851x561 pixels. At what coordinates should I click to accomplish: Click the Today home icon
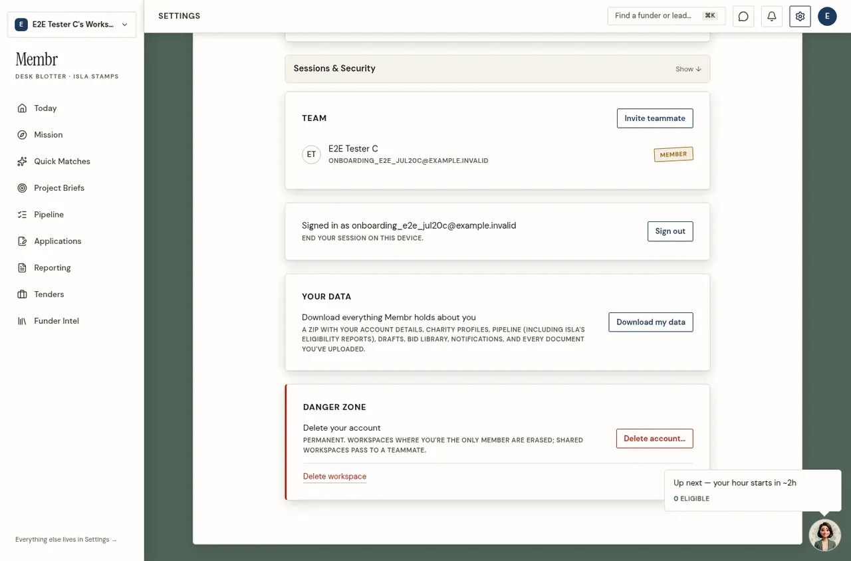[x=22, y=108]
